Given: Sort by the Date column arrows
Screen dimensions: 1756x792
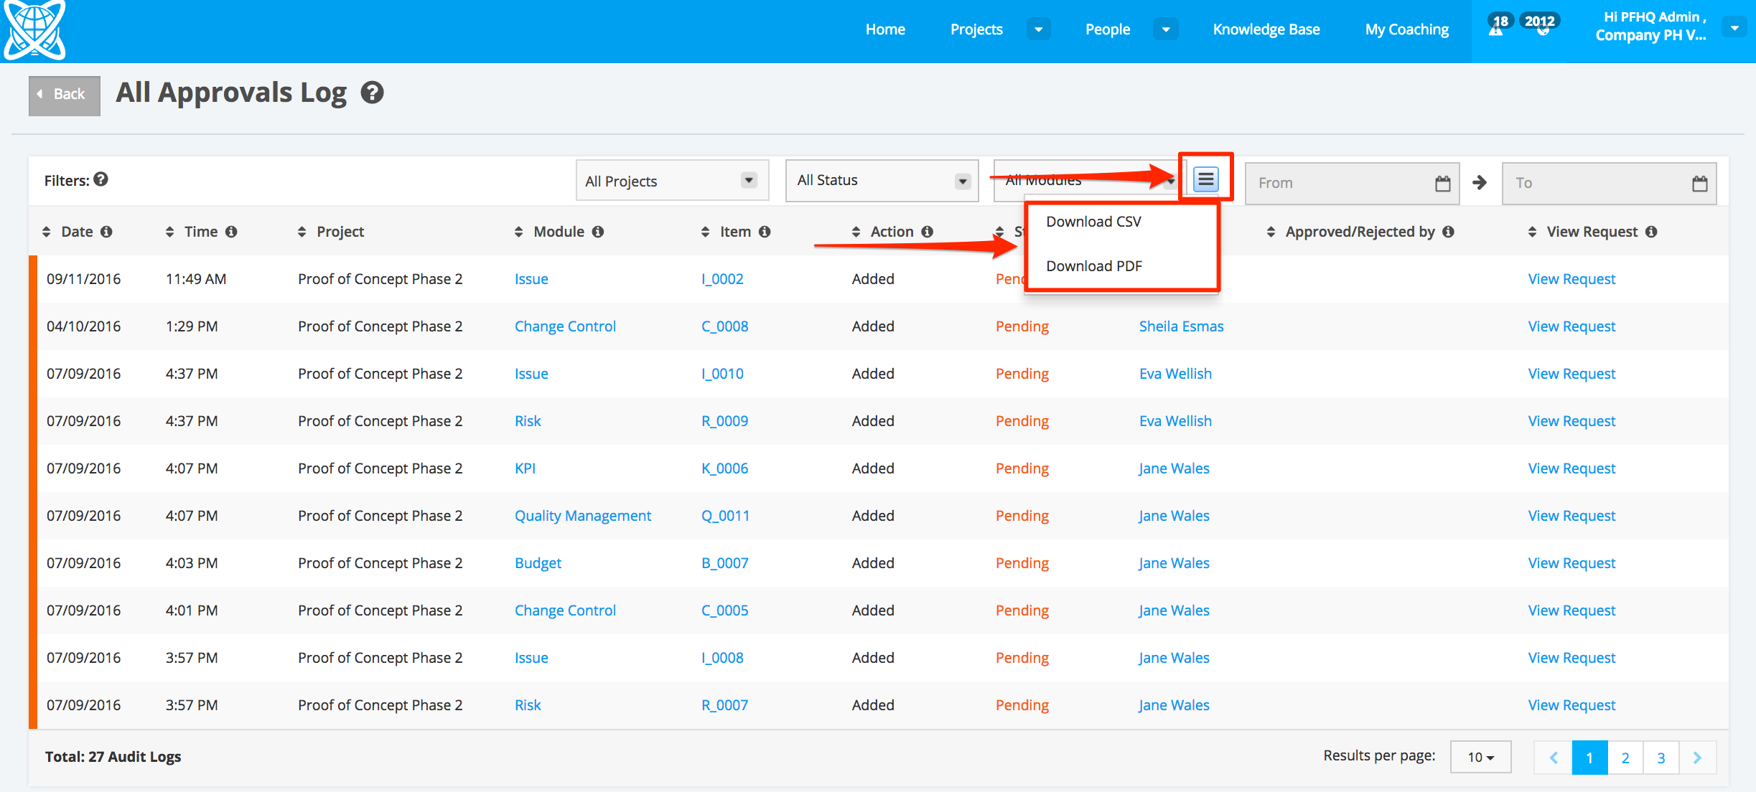Looking at the screenshot, I should 47,232.
